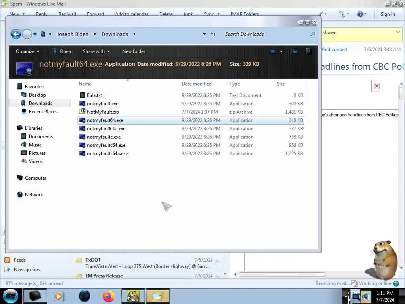Open the Pictures library
The width and height of the screenshot is (405, 304).
[x=37, y=153]
